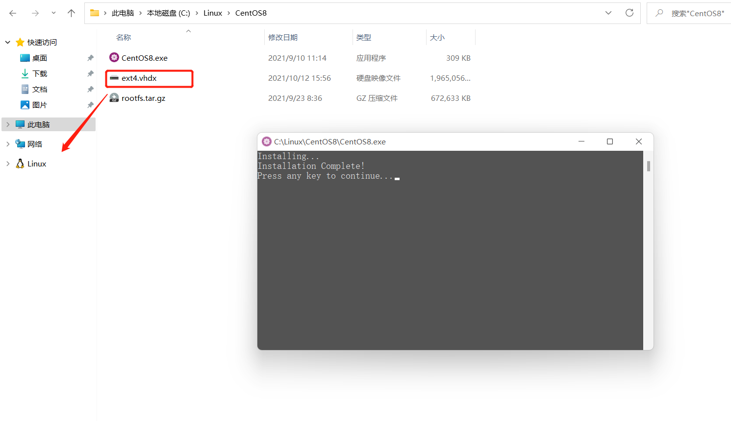This screenshot has height=421, width=731.
Task: Click the refresh icon in address bar
Action: click(630, 13)
